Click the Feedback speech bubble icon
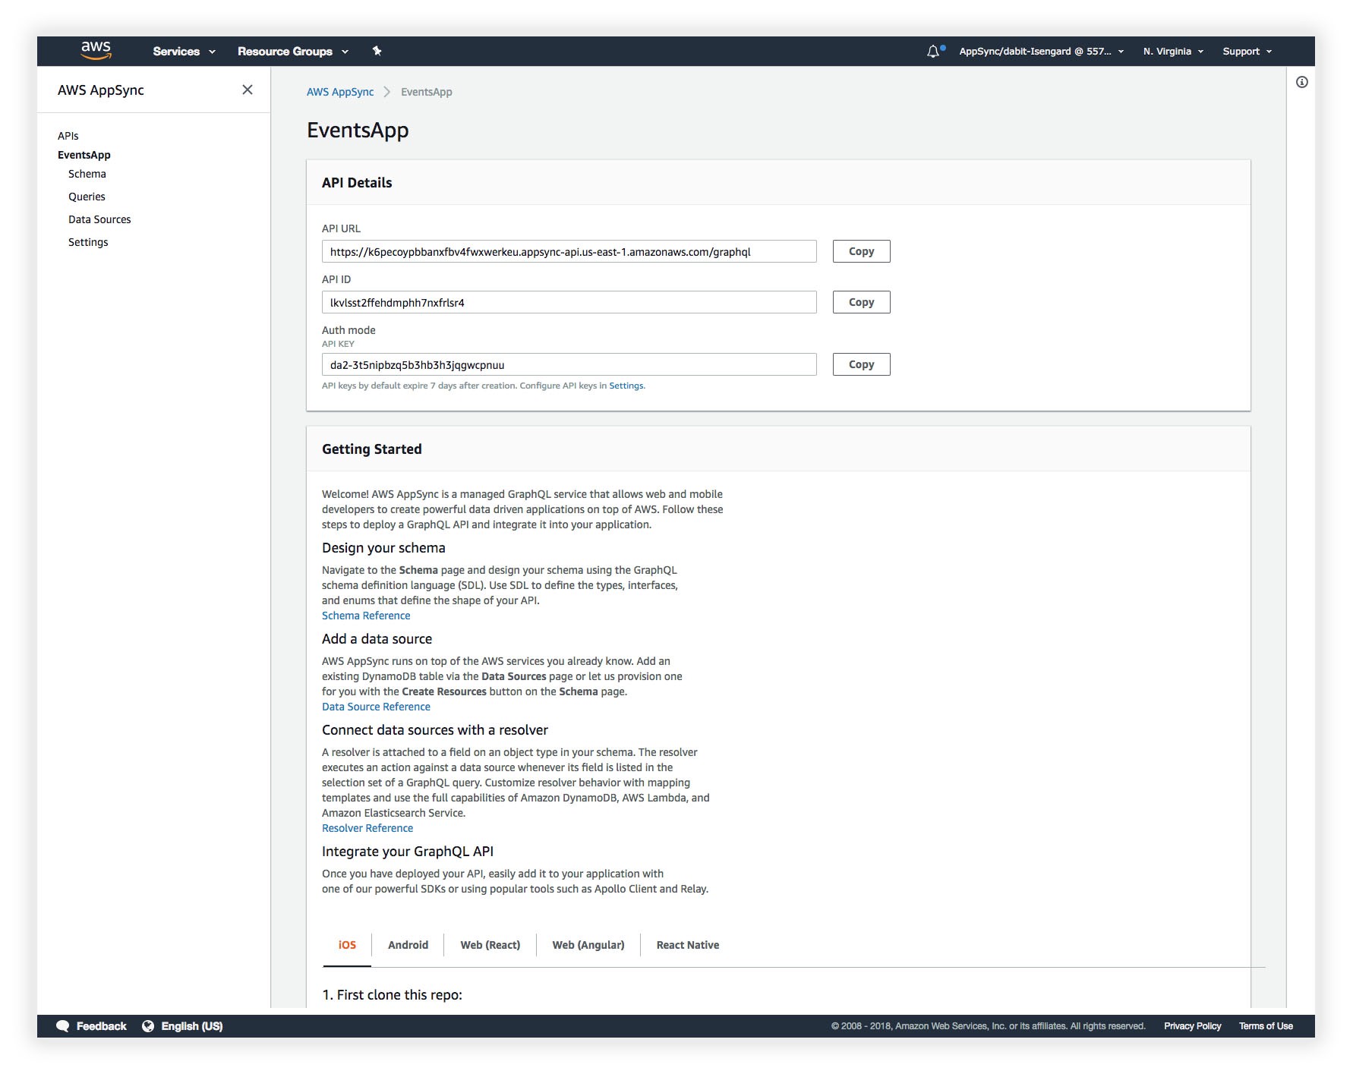This screenshot has width=1353, height=1074. 63,1026
